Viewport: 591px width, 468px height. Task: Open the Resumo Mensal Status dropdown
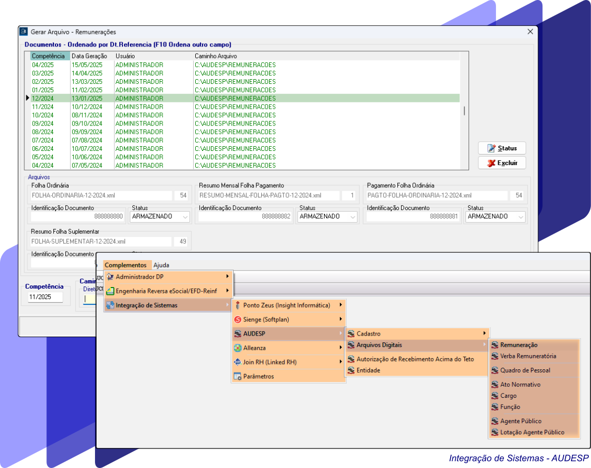(352, 217)
